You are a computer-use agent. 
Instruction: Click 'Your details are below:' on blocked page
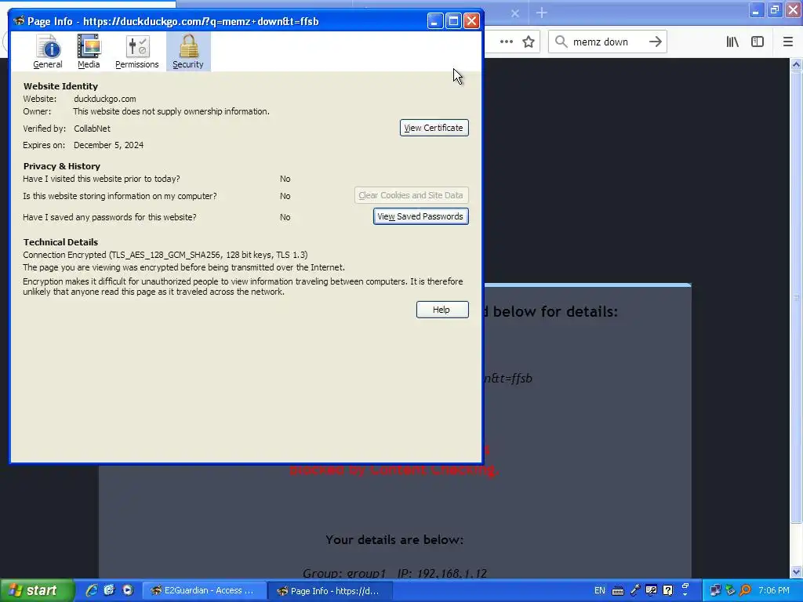[394, 540]
